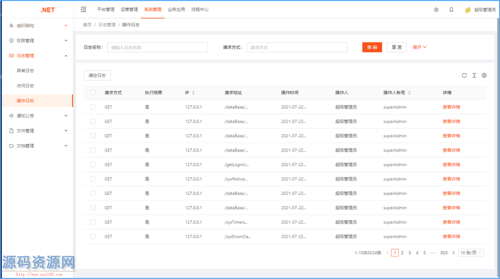The width and height of the screenshot is (500, 279).
Task: Focus the 日志名称 input field
Action: [158, 47]
